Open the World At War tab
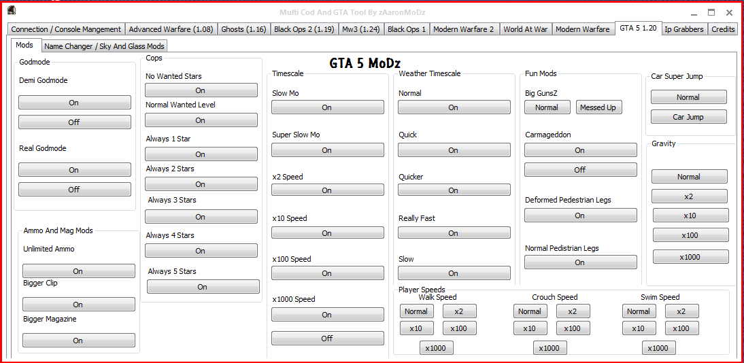Screen dimensions: 744x363 (x=525, y=29)
